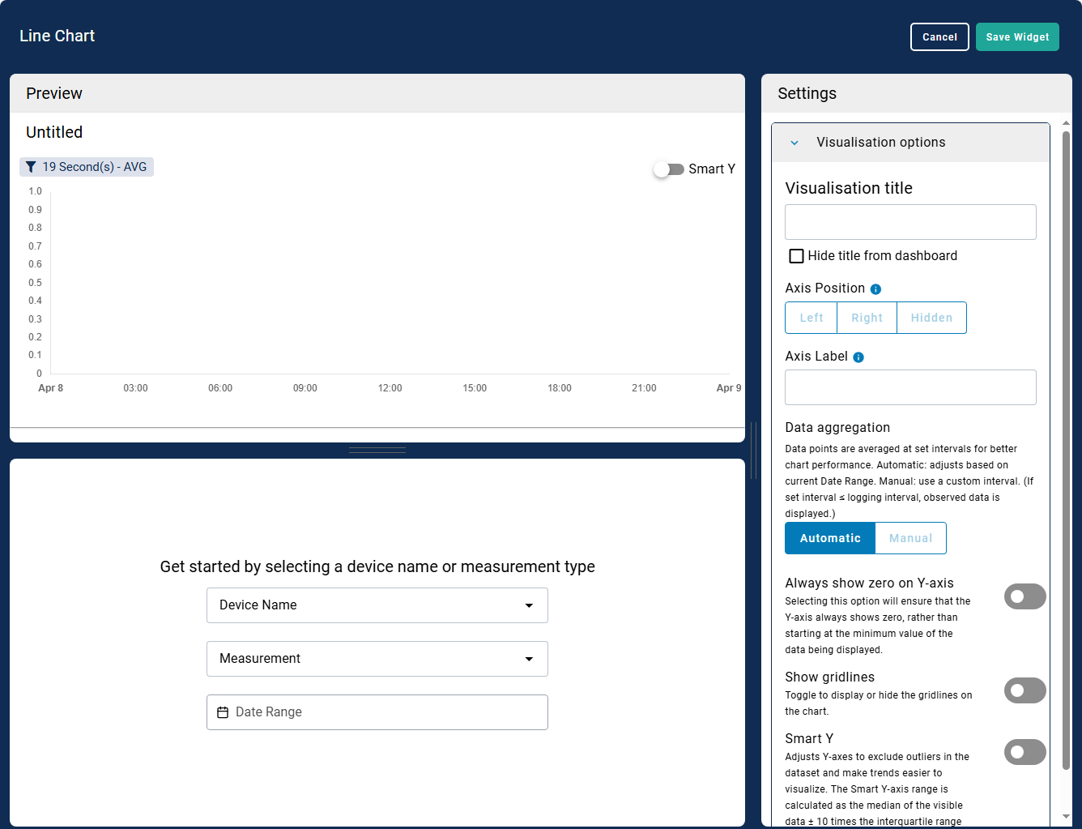
Task: Select the Right axis position
Action: tap(867, 318)
